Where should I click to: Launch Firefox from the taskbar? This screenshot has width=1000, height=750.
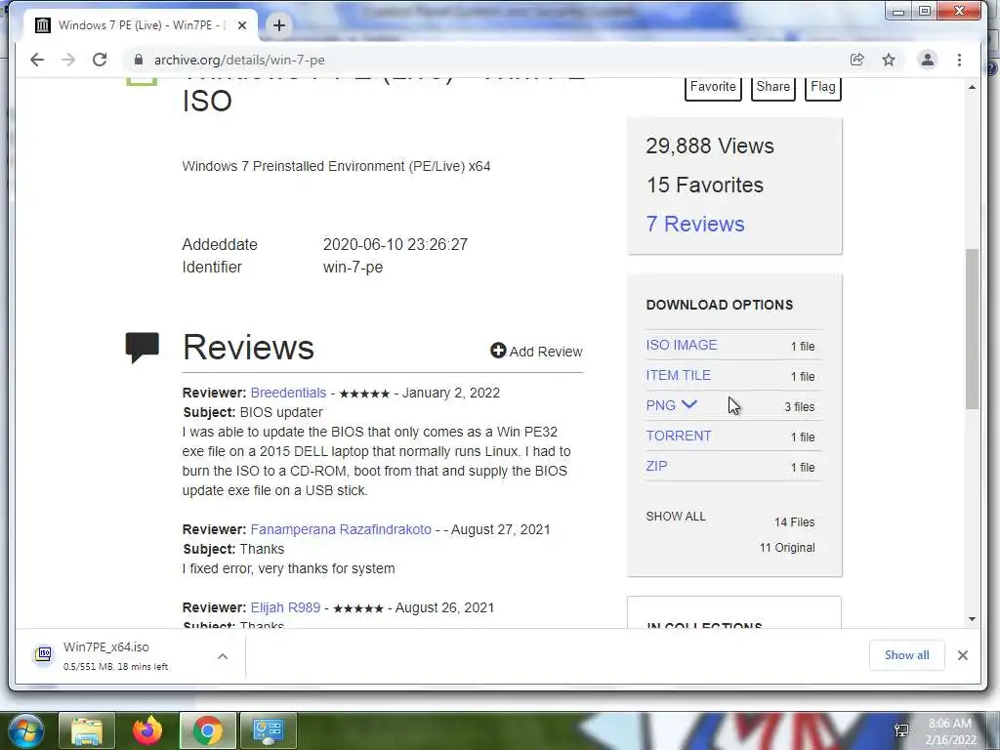tap(147, 730)
